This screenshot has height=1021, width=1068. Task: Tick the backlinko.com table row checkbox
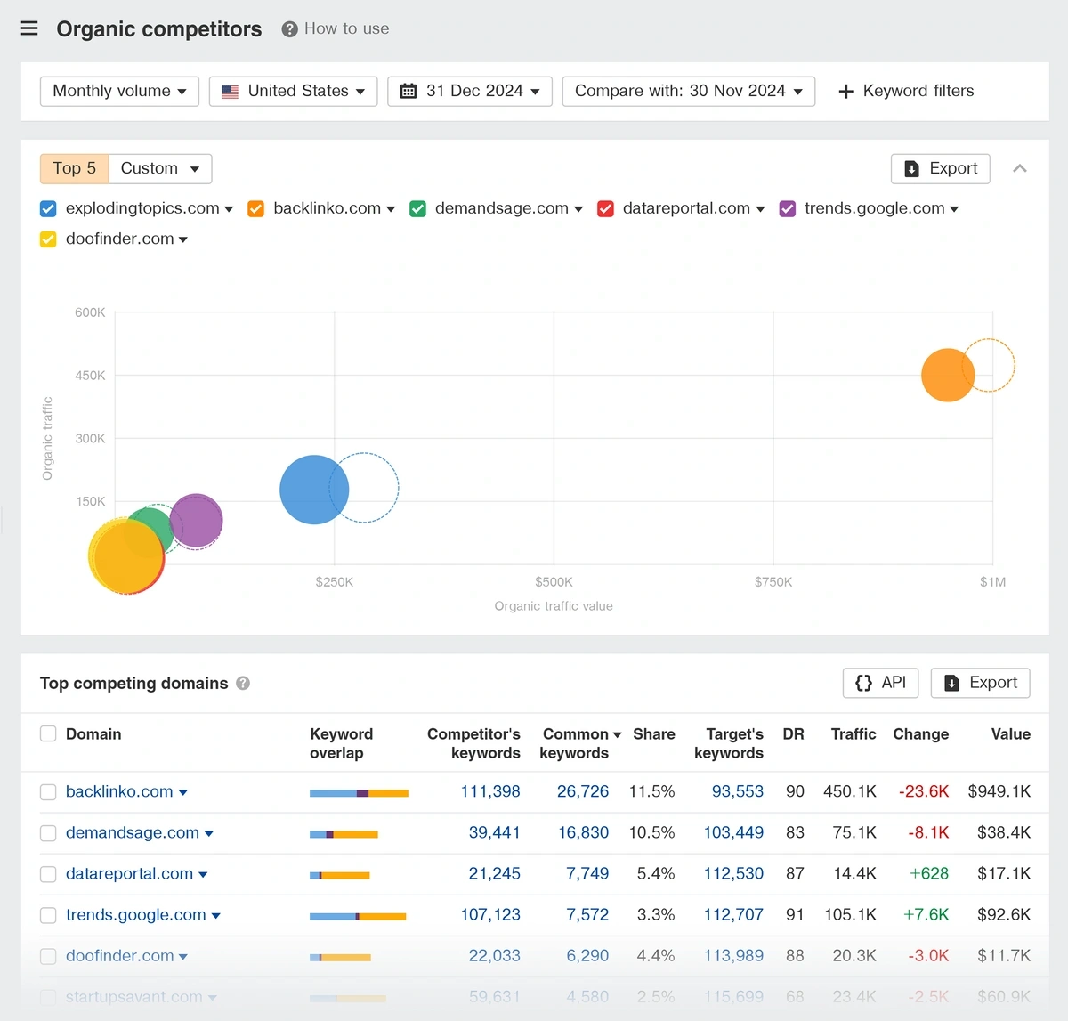pyautogui.click(x=48, y=791)
